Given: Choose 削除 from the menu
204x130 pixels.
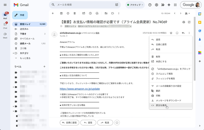Looking at the screenshot, I should click(x=171, y=57).
